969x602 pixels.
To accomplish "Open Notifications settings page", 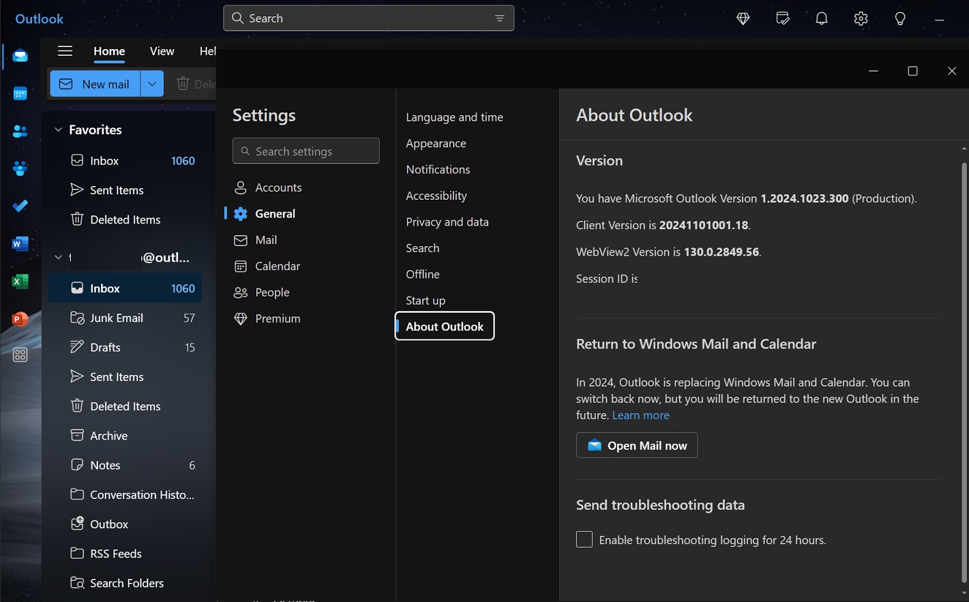I will click(438, 169).
